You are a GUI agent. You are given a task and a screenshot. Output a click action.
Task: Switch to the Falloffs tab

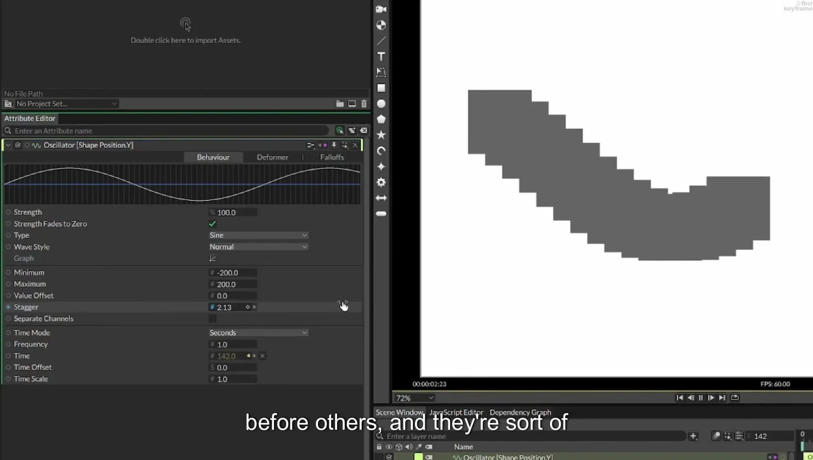tap(332, 157)
